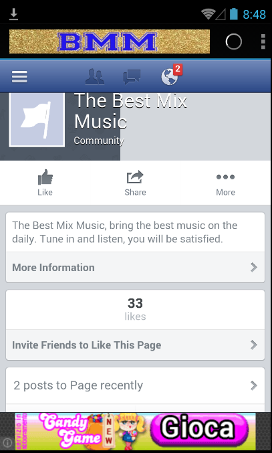Tap the thumbs-up Like icon
The width and height of the screenshot is (272, 453).
(45, 177)
